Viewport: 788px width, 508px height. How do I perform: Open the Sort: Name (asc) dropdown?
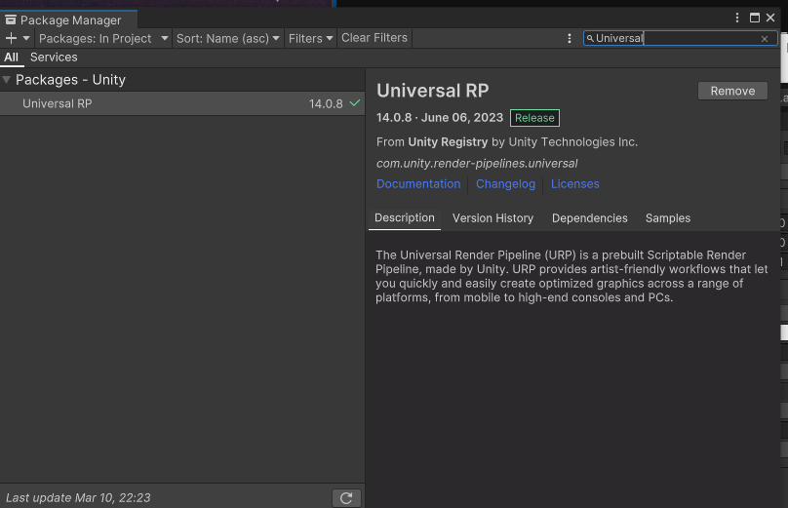coord(228,38)
